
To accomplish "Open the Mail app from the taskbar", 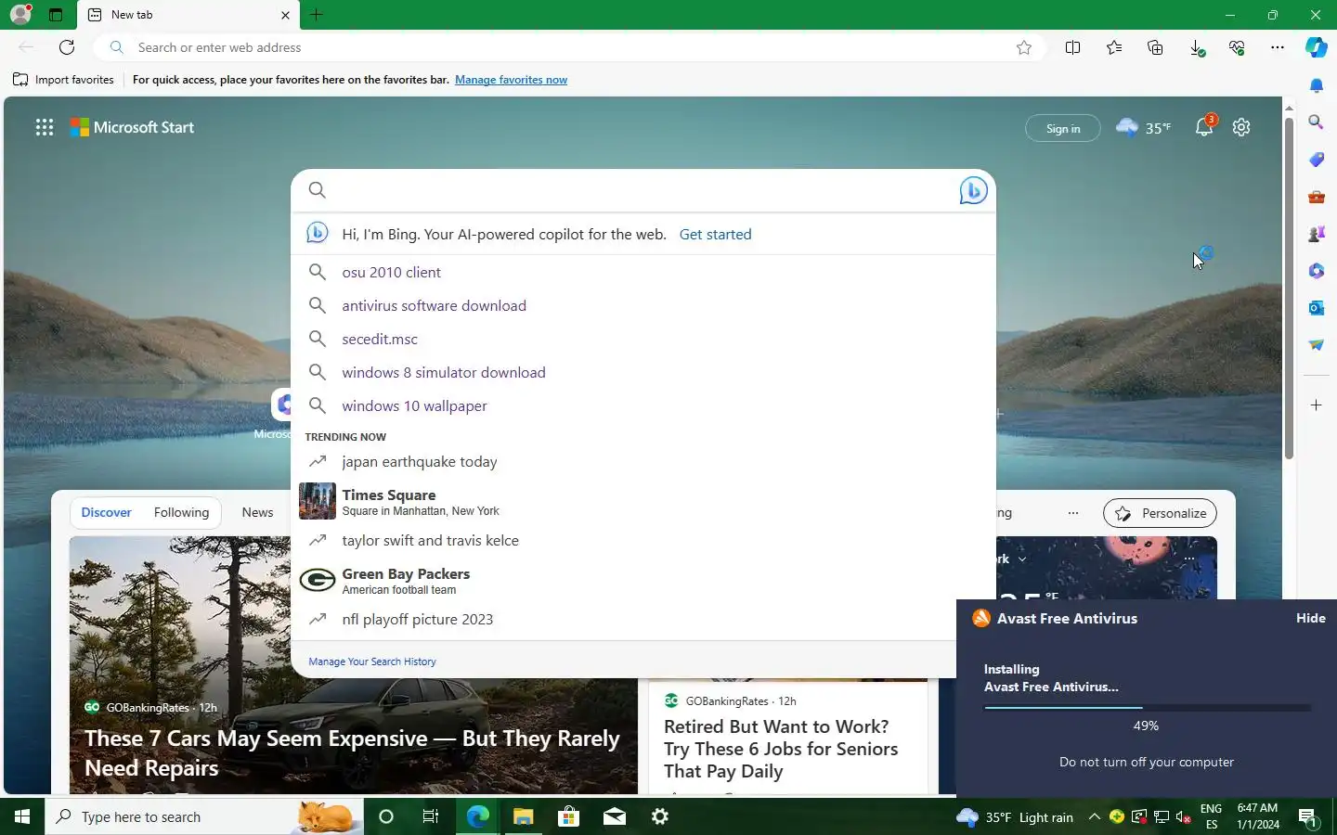I will (x=614, y=816).
